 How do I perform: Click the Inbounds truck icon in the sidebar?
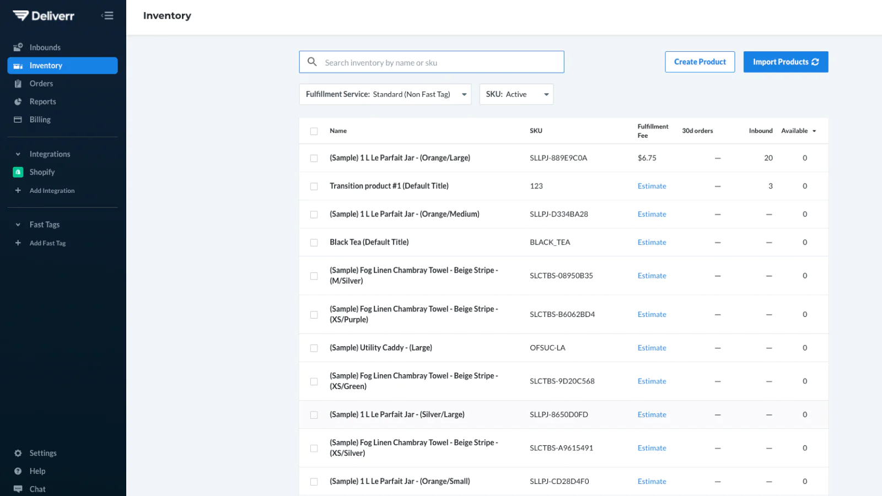pyautogui.click(x=18, y=47)
